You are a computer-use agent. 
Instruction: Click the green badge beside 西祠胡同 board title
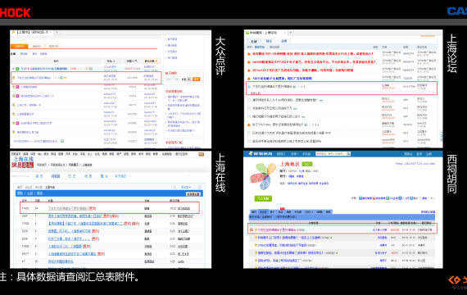tap(307, 164)
